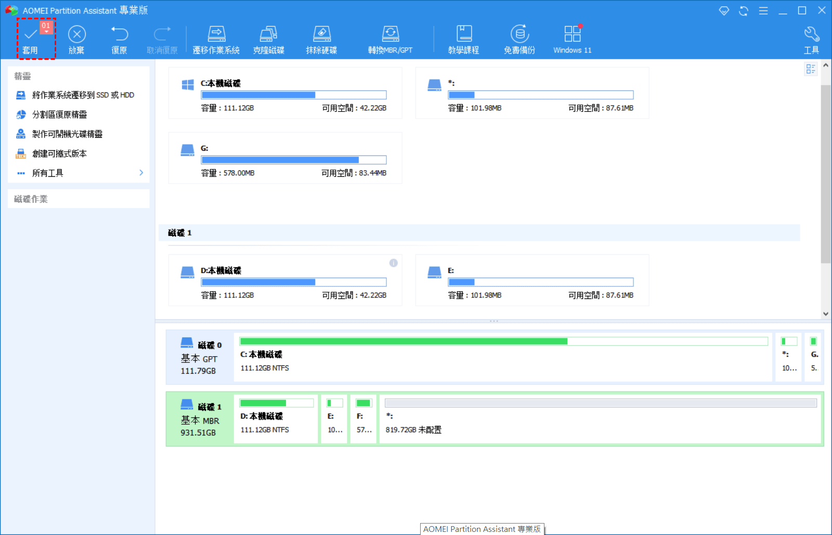This screenshot has width=832, height=535.
Task: Click the G: card usage bar
Action: coord(294,160)
